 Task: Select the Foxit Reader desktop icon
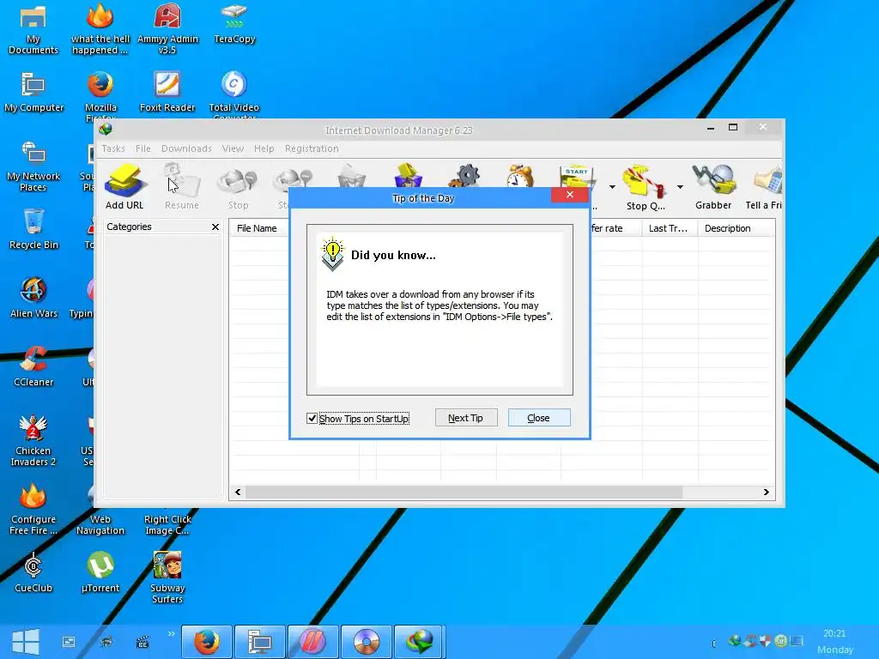click(167, 93)
